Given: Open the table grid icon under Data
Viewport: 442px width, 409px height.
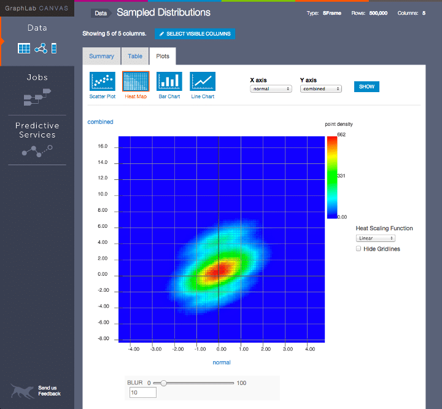Looking at the screenshot, I should (x=24, y=49).
